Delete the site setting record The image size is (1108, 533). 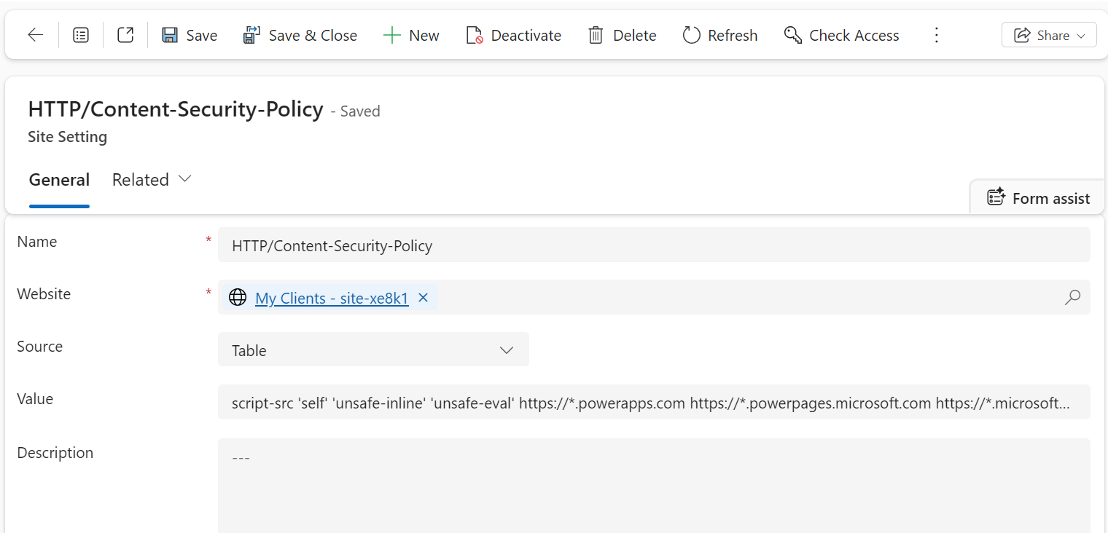pyautogui.click(x=623, y=35)
